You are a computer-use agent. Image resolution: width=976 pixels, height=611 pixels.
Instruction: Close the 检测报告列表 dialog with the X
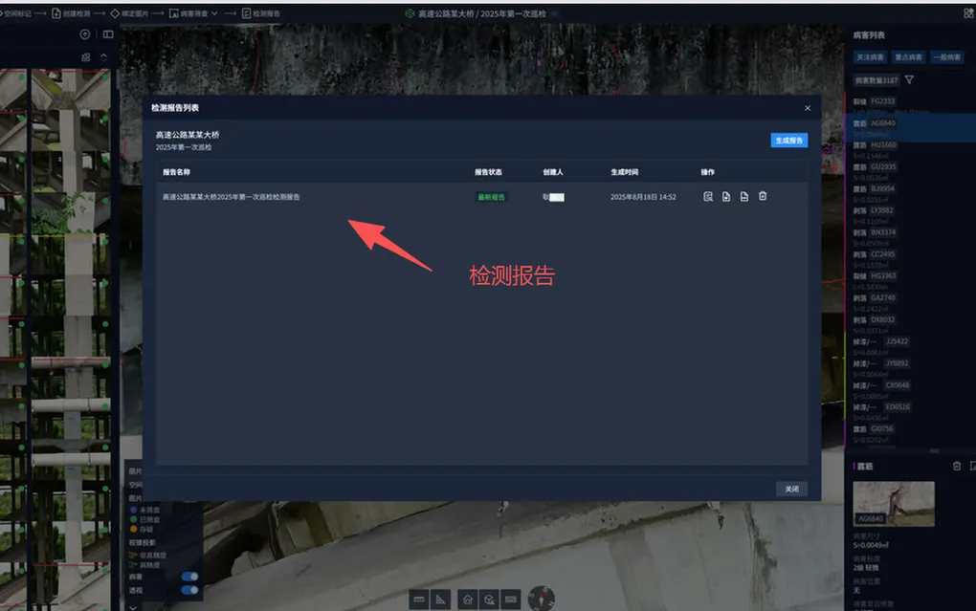coord(808,108)
